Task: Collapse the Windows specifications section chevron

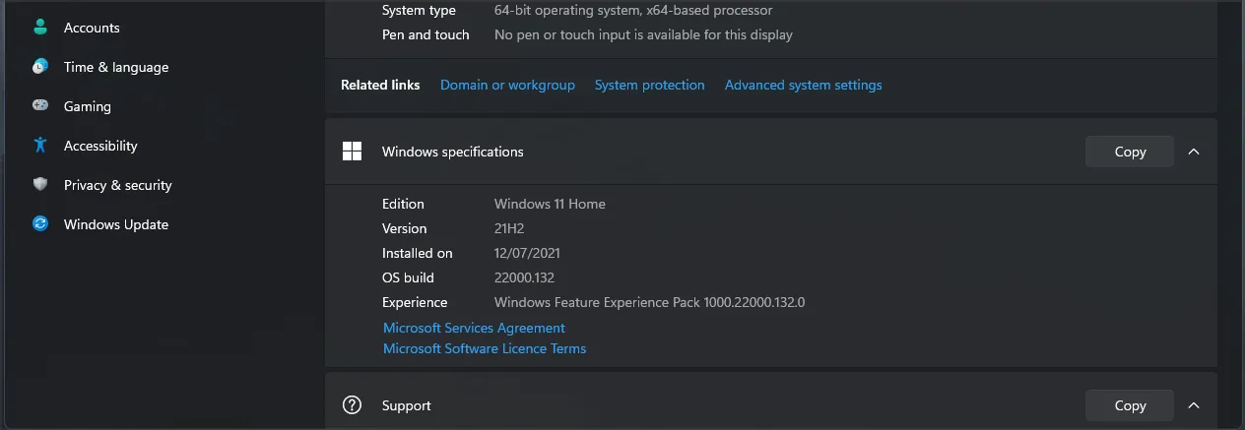Action: [x=1194, y=152]
